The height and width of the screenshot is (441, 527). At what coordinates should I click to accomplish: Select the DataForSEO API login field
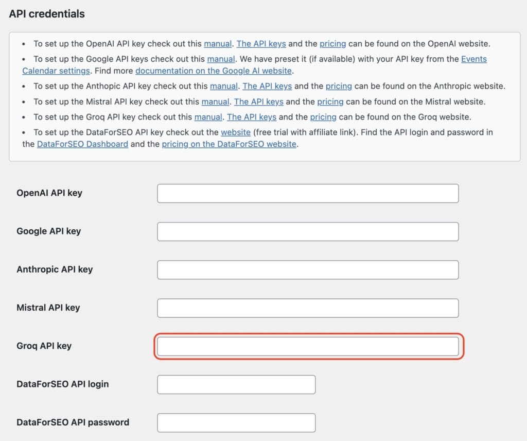[236, 384]
